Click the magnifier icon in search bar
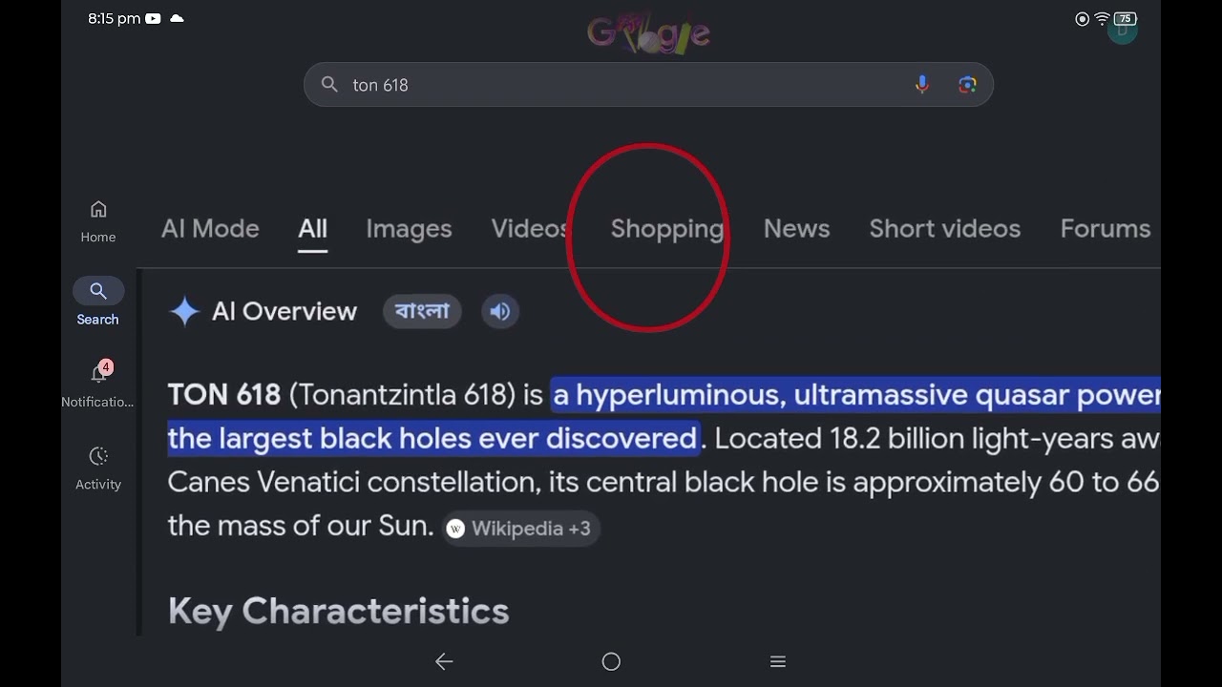1222x687 pixels. click(x=329, y=85)
